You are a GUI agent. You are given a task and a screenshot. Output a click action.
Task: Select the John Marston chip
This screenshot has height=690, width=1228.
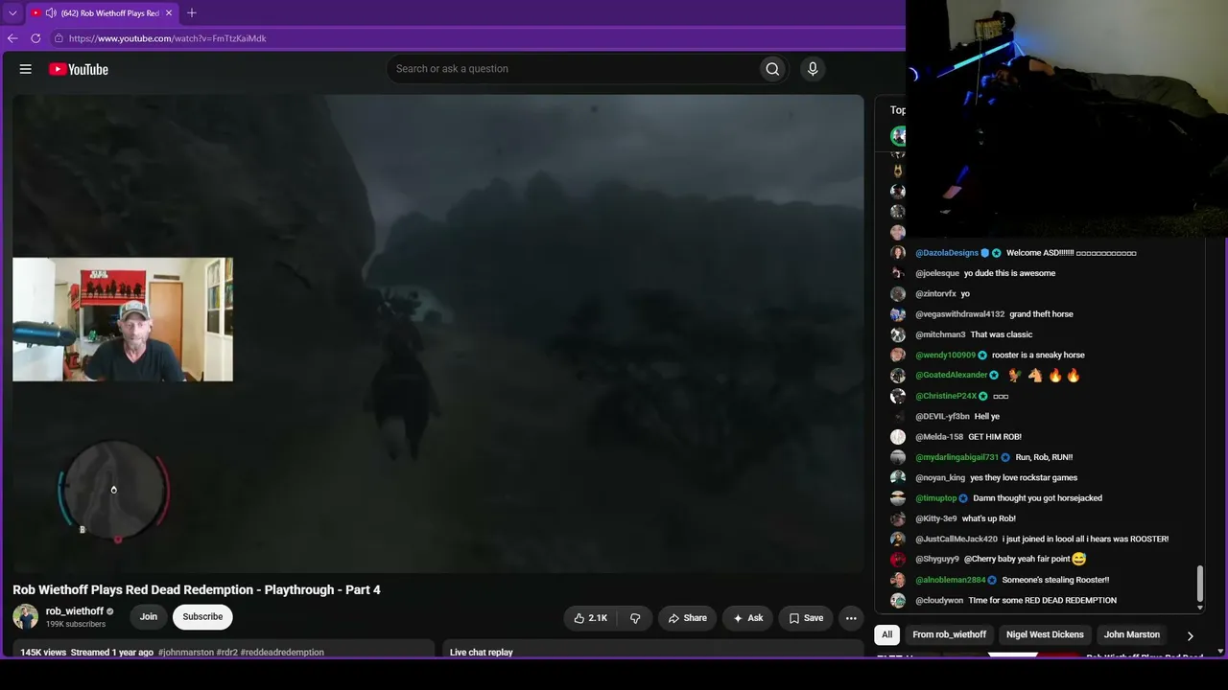click(1132, 634)
